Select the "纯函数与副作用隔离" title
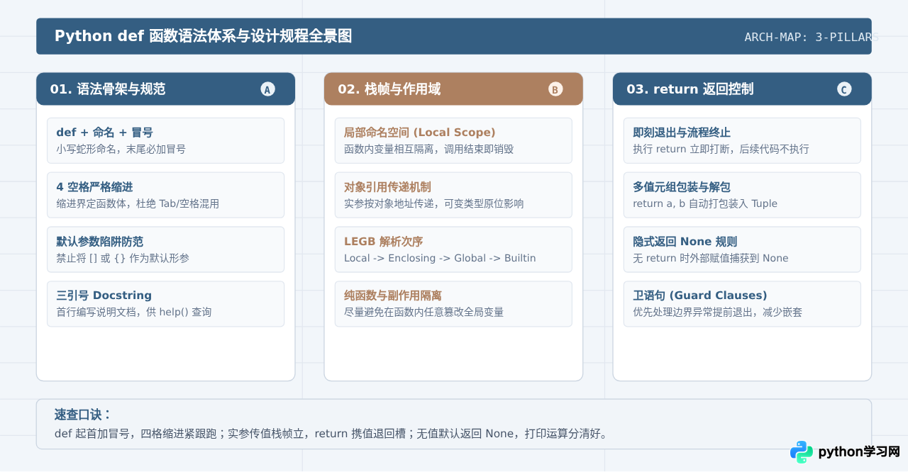This screenshot has width=908, height=472. pos(393,296)
